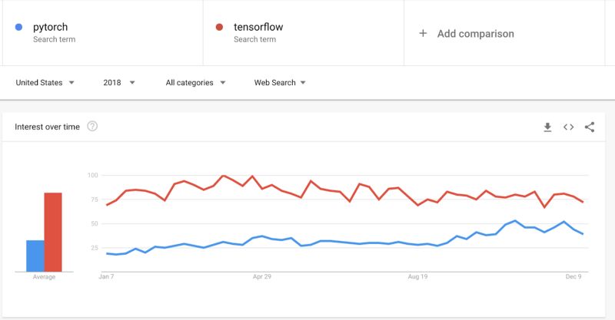Click the Interest over time heading
This screenshot has width=615, height=320.
point(47,127)
